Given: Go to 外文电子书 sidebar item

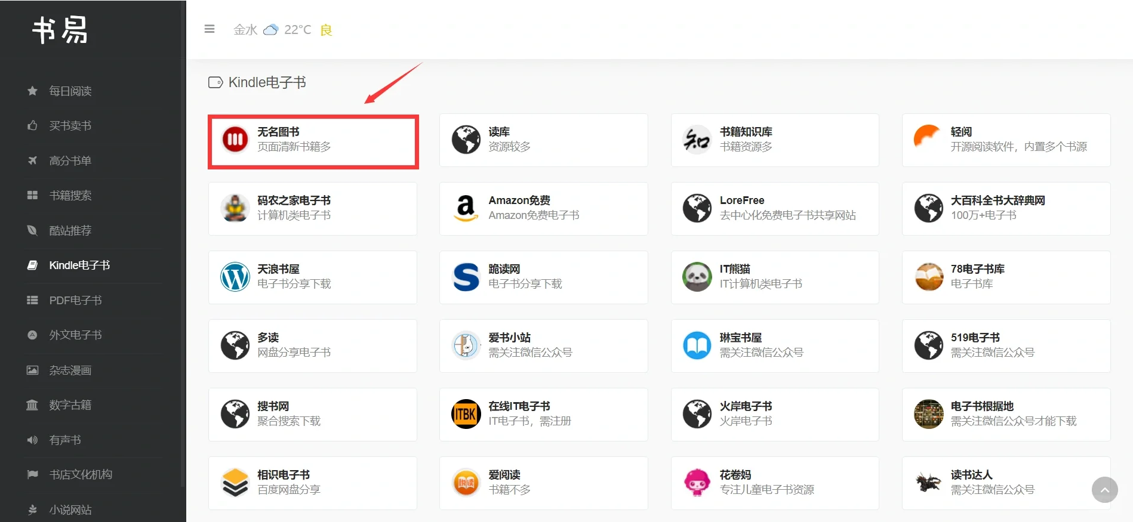Looking at the screenshot, I should click(x=75, y=335).
